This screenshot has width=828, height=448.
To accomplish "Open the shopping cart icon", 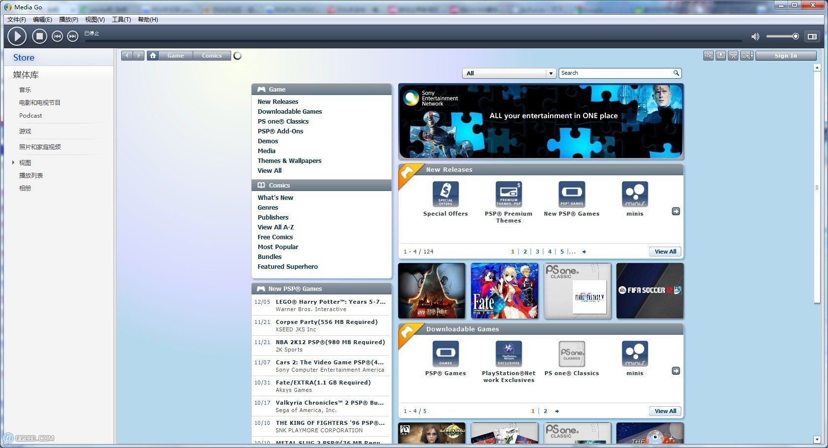I will tap(733, 56).
